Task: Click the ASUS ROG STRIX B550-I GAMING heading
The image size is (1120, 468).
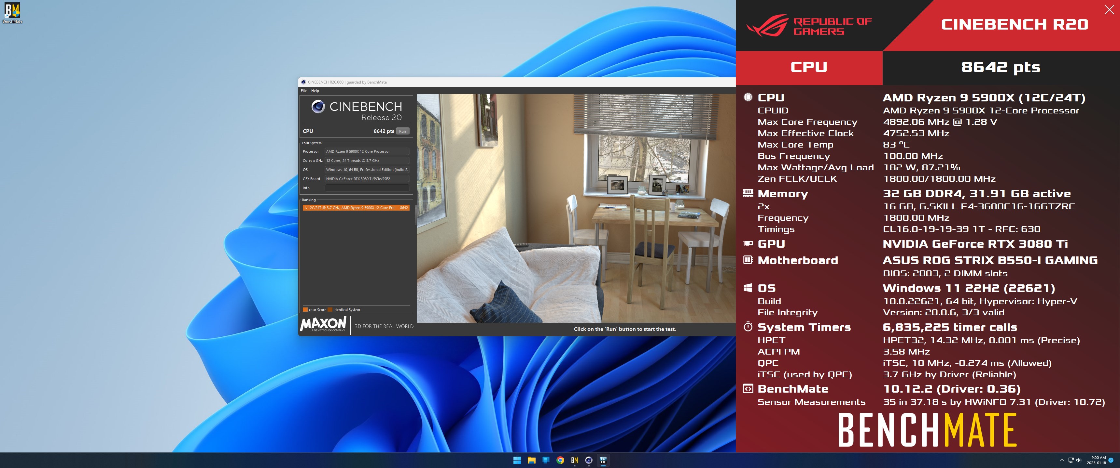Action: pos(990,260)
